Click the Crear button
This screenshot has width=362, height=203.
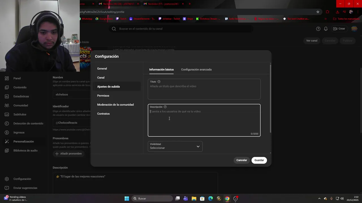coord(339,29)
